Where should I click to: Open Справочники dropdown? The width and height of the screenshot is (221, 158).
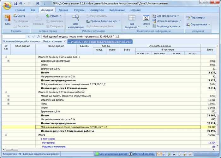198,24
